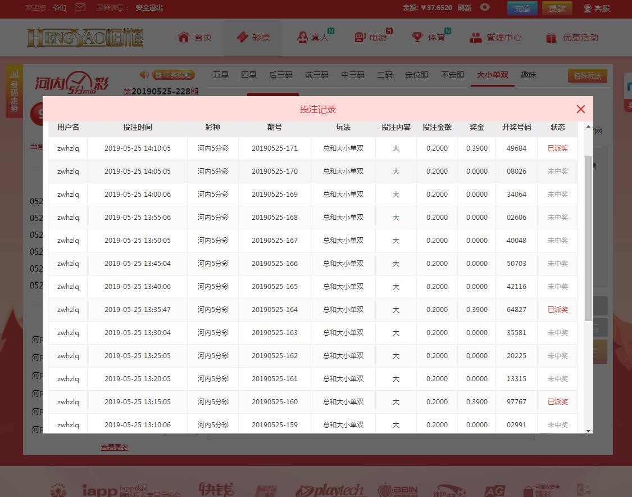Click the 提款 withdraw button
Screen dimensions: 632x497
(x=557, y=8)
